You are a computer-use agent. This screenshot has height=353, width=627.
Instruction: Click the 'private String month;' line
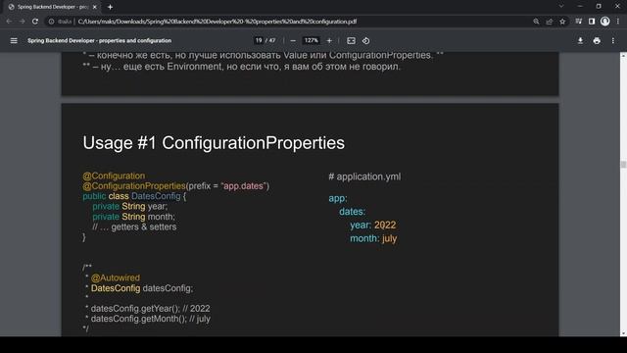click(133, 217)
